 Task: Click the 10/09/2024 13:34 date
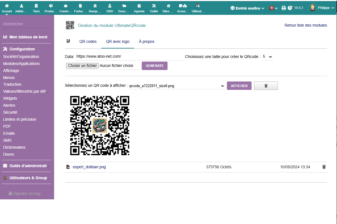[295, 167]
